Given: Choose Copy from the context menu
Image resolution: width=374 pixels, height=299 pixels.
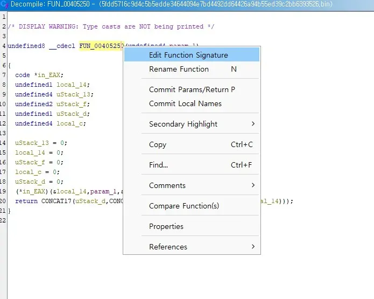Looking at the screenshot, I should [x=158, y=144].
